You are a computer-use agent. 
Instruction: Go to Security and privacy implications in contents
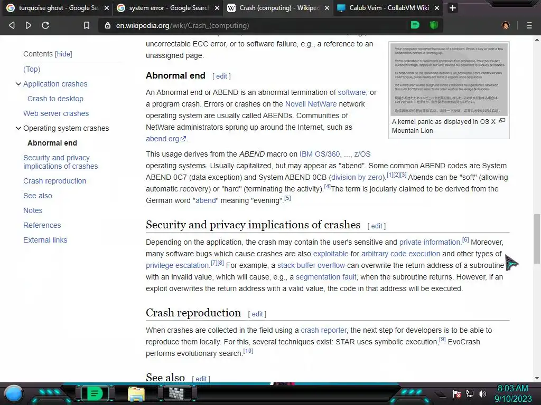[x=60, y=162]
